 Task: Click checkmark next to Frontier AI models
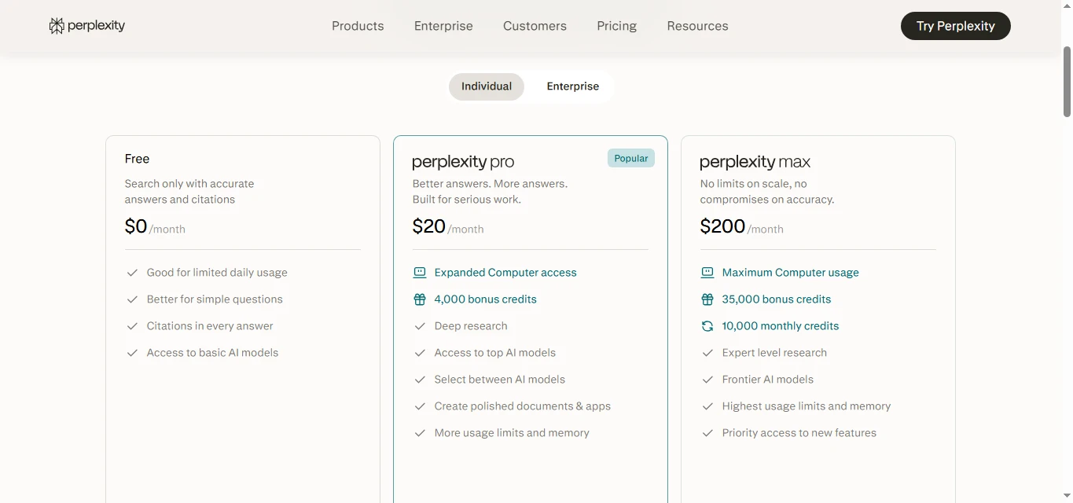coord(707,380)
